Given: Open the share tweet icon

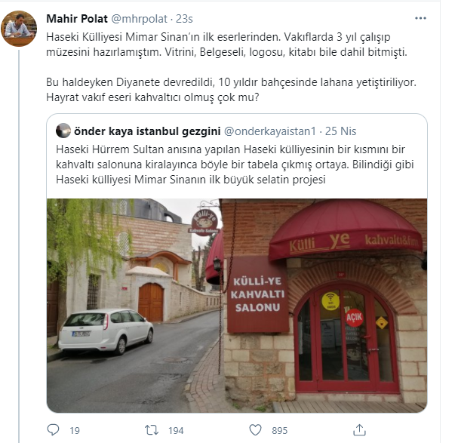Looking at the screenshot, I should coord(359,429).
